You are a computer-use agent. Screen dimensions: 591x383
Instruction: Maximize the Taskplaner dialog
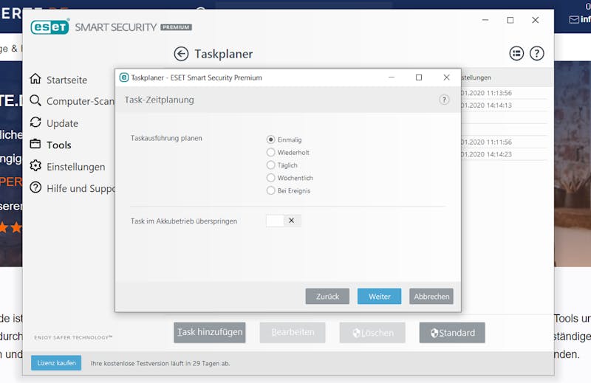419,77
